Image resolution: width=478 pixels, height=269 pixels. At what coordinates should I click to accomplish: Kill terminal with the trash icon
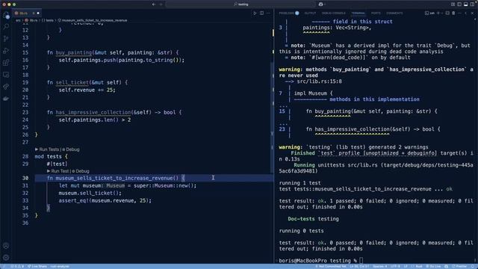453,13
